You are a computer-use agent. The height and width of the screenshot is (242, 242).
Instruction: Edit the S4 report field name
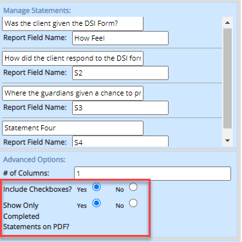(x=120, y=141)
